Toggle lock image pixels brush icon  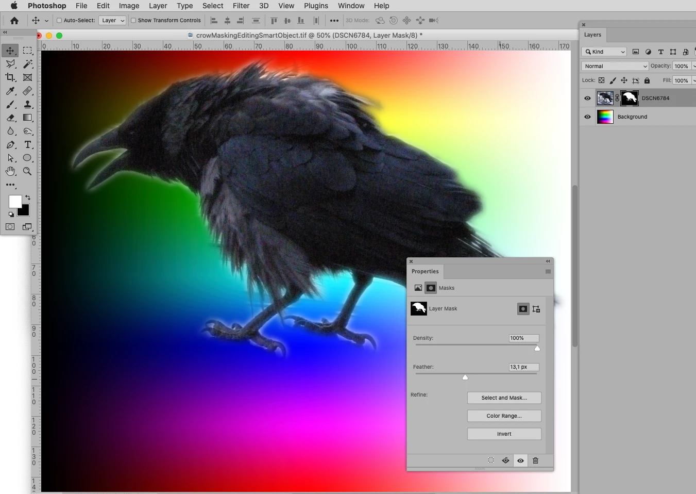tap(613, 80)
